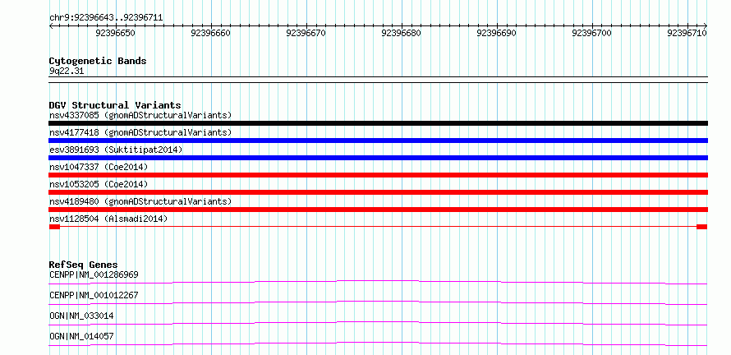Click ruler tick label 92396660
The width and height of the screenshot is (731, 355).
click(x=211, y=34)
